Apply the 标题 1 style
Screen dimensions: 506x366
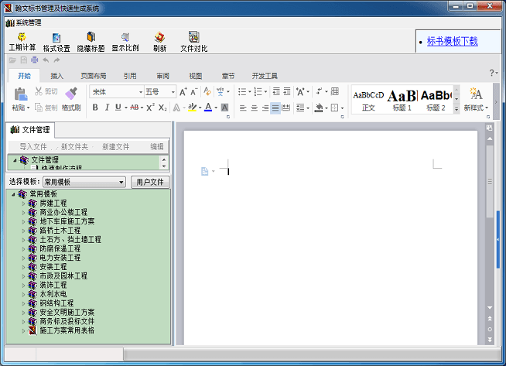402,100
